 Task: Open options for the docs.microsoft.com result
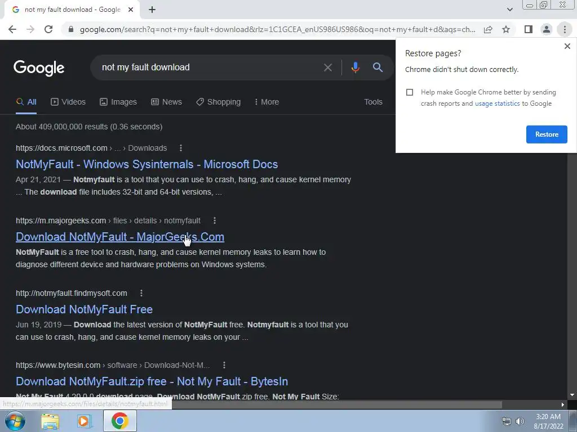[181, 148]
